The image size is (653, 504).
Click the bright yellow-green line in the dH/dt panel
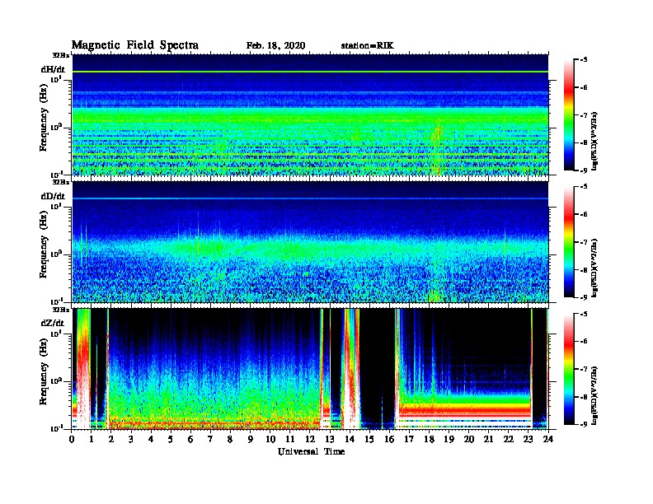[x=310, y=72]
